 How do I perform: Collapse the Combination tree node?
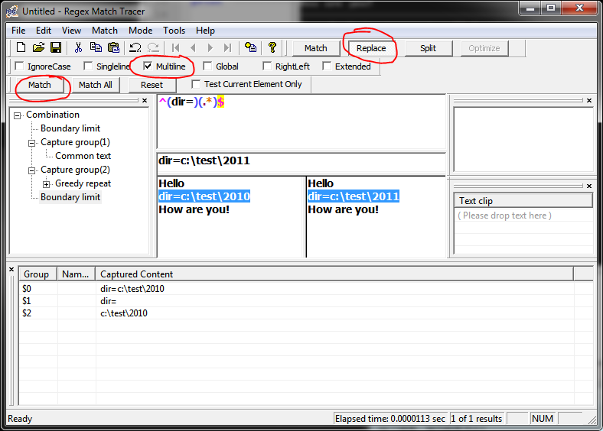[x=18, y=115]
